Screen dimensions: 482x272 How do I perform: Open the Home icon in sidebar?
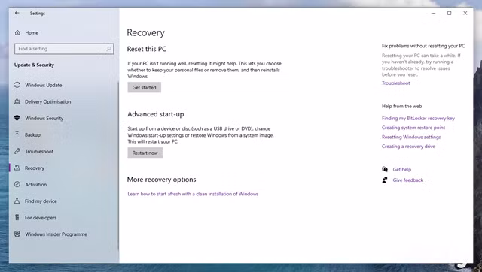coord(17,32)
